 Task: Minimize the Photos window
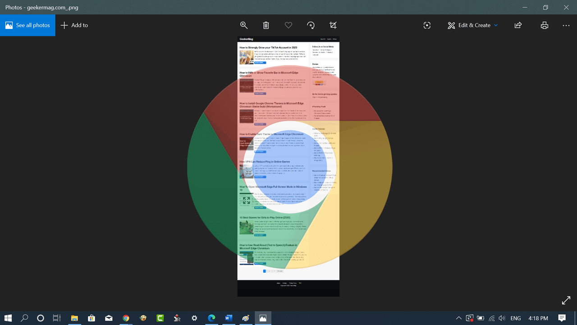coord(525,7)
